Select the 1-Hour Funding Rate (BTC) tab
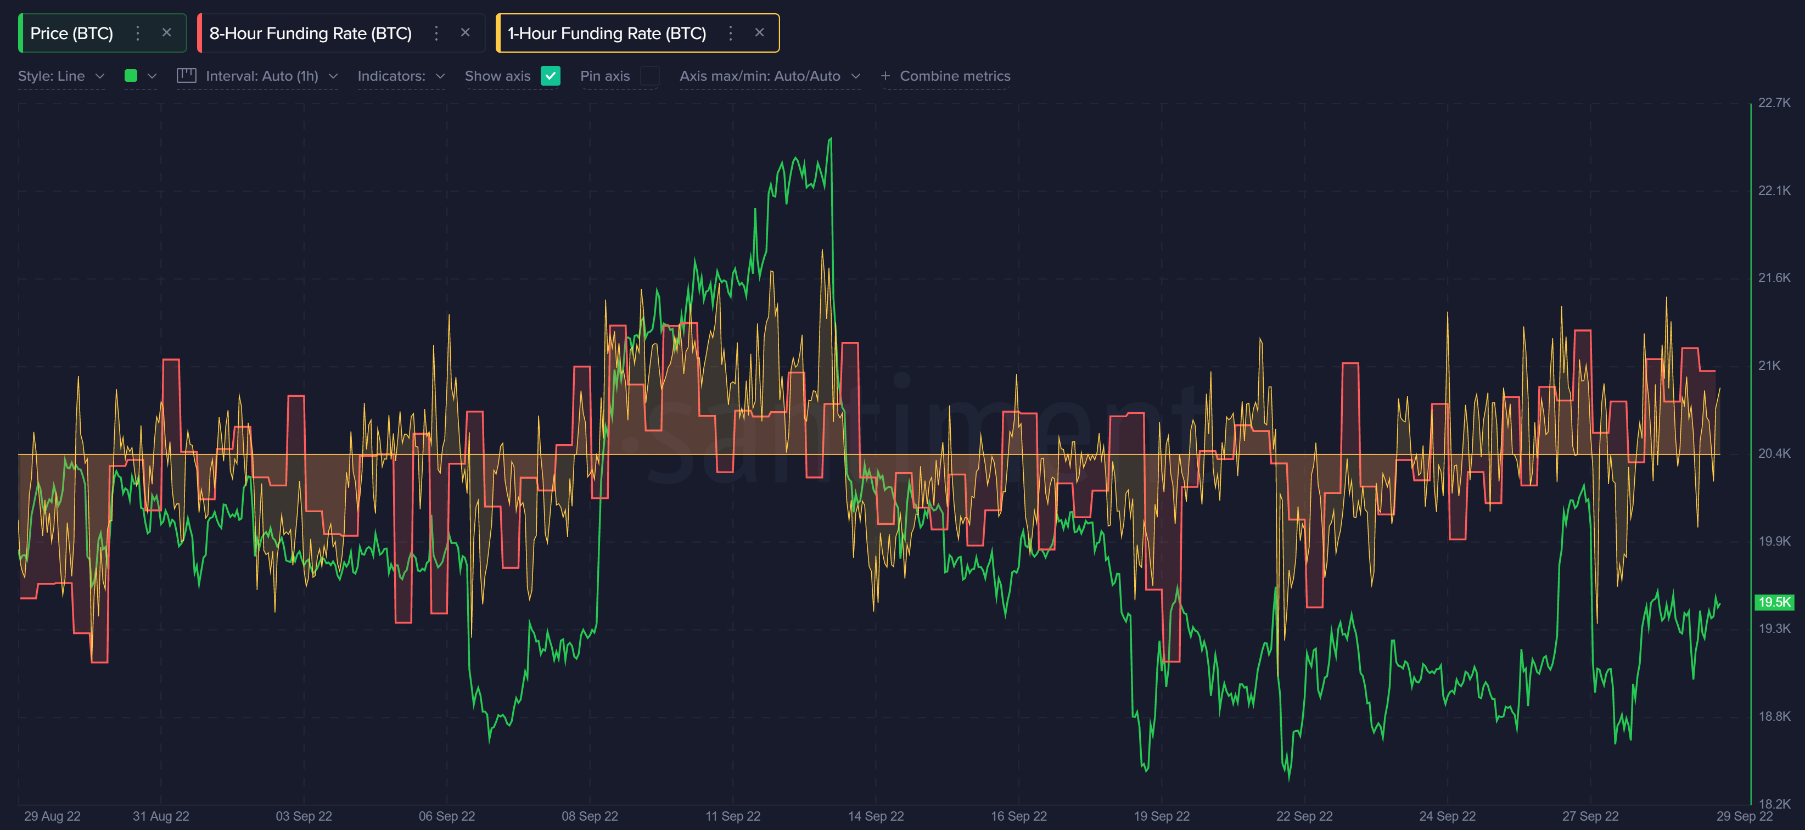This screenshot has height=830, width=1805. click(607, 33)
